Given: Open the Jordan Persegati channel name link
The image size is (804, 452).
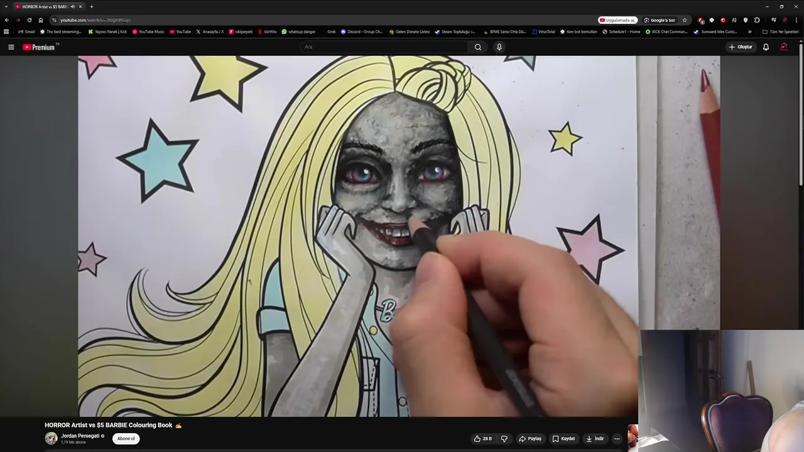Looking at the screenshot, I should [80, 436].
